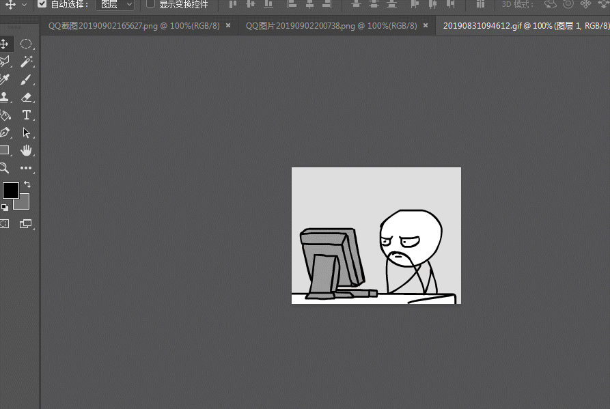610x409 pixels.
Task: Select the Pen tool
Action: [x=5, y=132]
